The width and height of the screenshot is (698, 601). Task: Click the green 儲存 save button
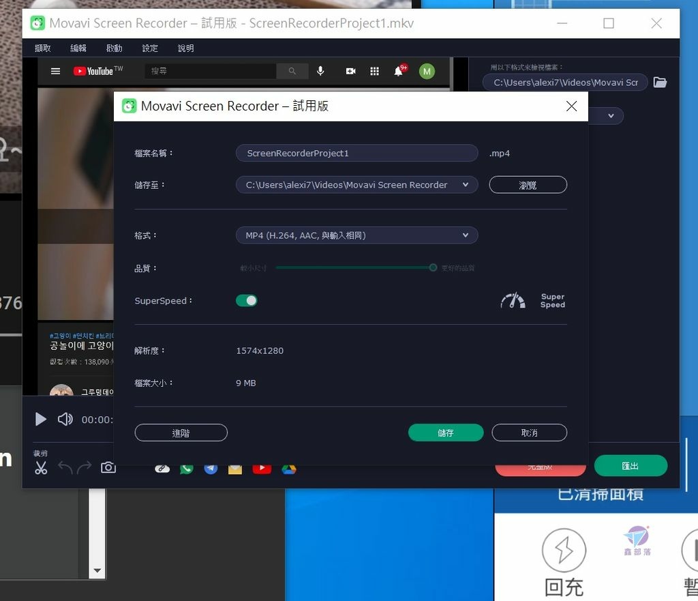446,433
